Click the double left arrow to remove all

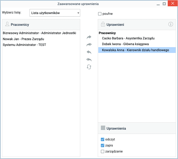[89, 59]
